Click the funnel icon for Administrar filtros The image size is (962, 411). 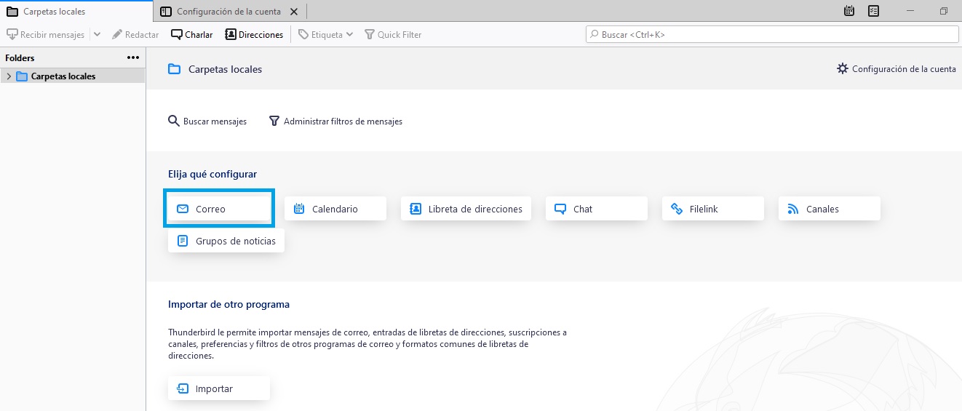click(x=274, y=121)
